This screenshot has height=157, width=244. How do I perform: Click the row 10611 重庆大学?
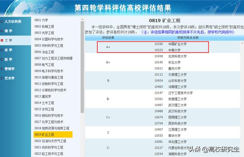[x=168, y=69]
